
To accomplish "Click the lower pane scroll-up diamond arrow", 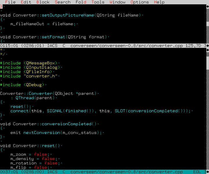I will 208,50.
